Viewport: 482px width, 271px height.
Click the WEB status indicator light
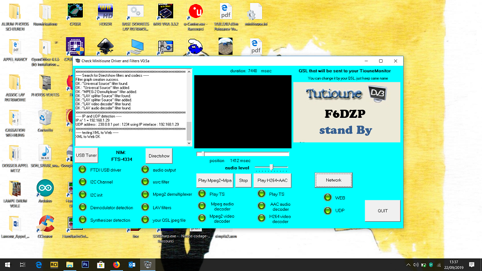(x=328, y=198)
